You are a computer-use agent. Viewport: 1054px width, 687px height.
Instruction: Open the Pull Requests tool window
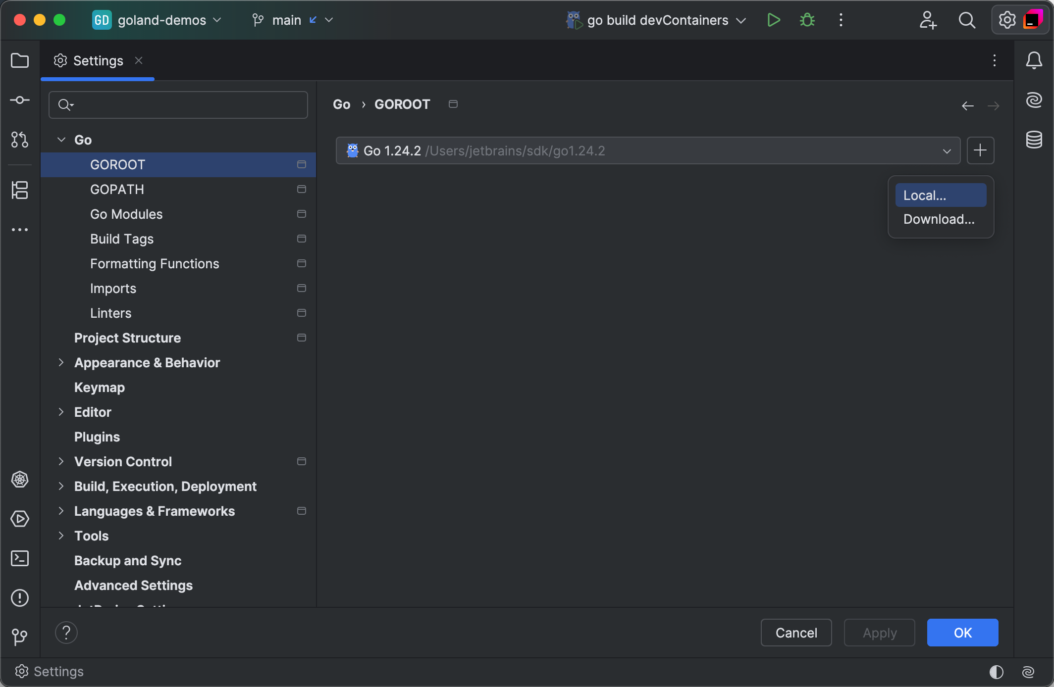click(x=20, y=140)
